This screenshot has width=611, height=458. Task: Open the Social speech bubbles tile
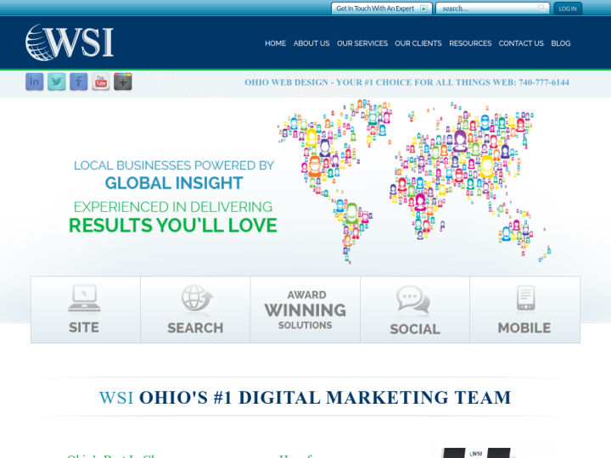tap(415, 310)
